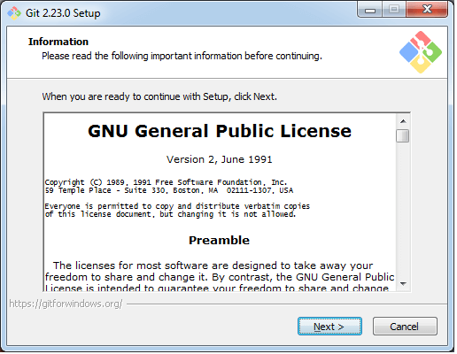Screen dimensions: 457x354
Task: Click the 'Everyone is permitted to copy' paragraph
Action: point(177,210)
